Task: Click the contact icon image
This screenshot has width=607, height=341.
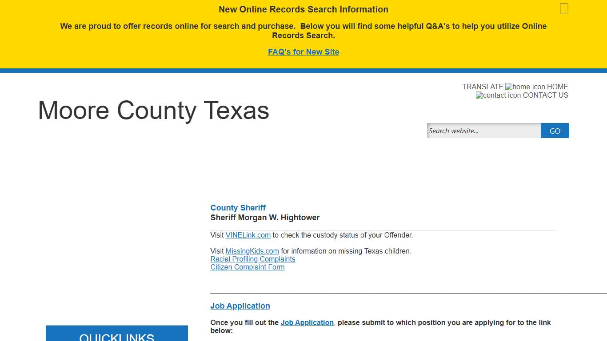Action: 498,95
